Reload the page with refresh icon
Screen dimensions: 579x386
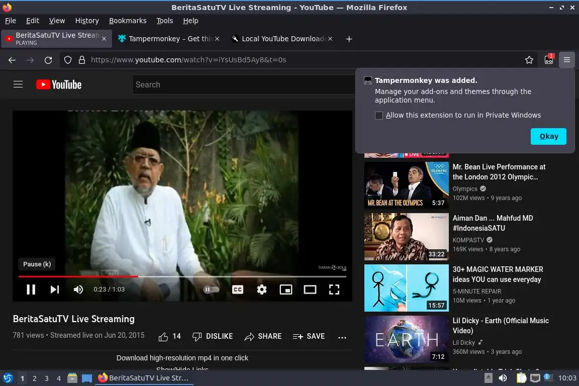48,60
